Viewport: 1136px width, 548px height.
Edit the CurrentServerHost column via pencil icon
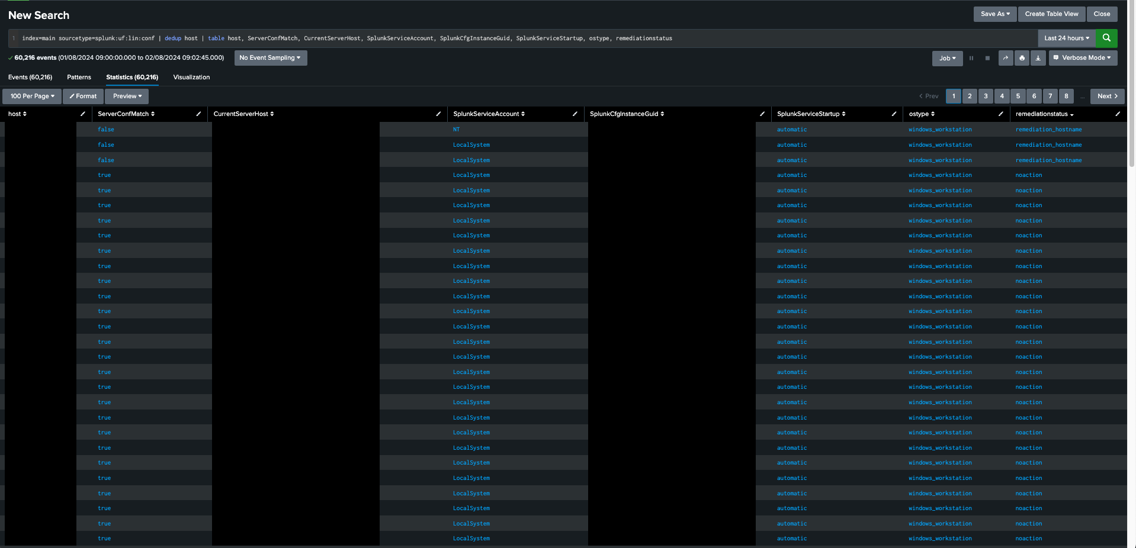tap(438, 114)
